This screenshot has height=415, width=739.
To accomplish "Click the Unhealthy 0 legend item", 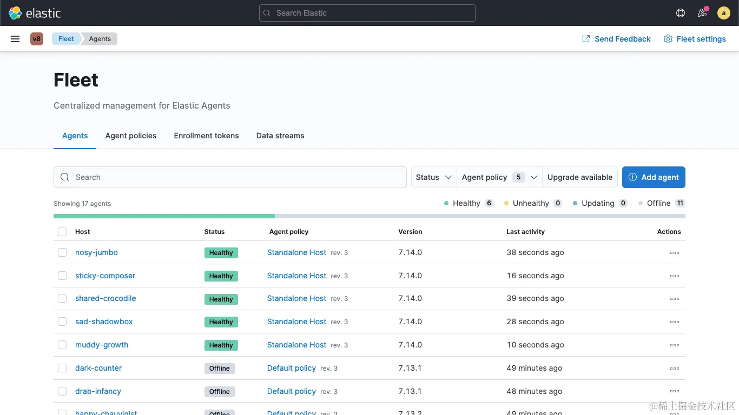I will [x=533, y=203].
